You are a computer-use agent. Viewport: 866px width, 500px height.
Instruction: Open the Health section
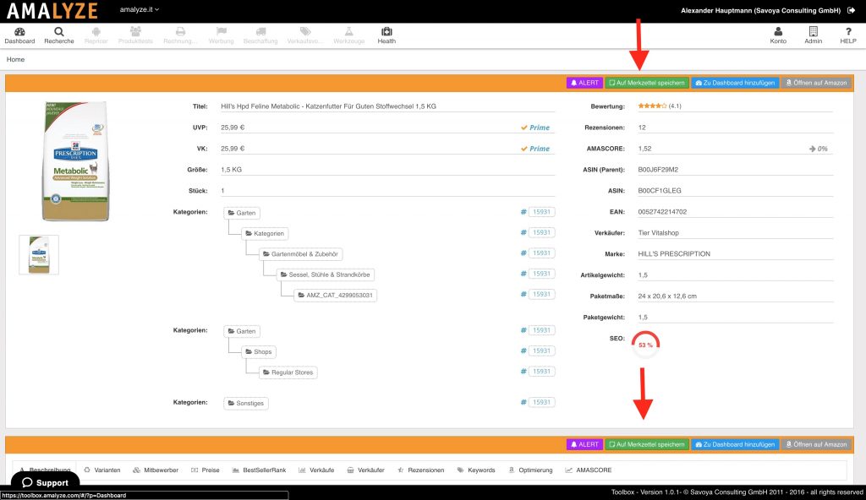(386, 35)
